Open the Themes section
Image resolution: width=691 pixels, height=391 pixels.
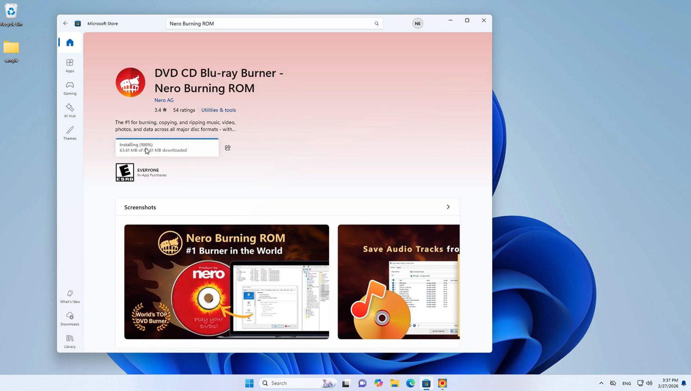pyautogui.click(x=70, y=134)
